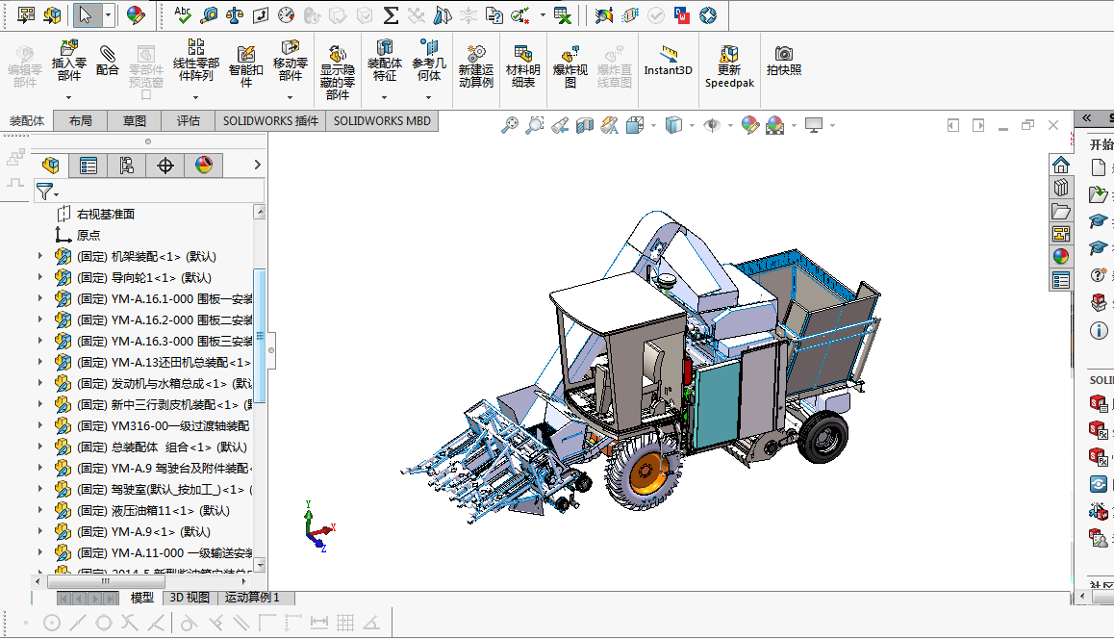The width and height of the screenshot is (1114, 639).
Task: Click the Sigma equations icon in top toolbar
Action: pyautogui.click(x=390, y=15)
